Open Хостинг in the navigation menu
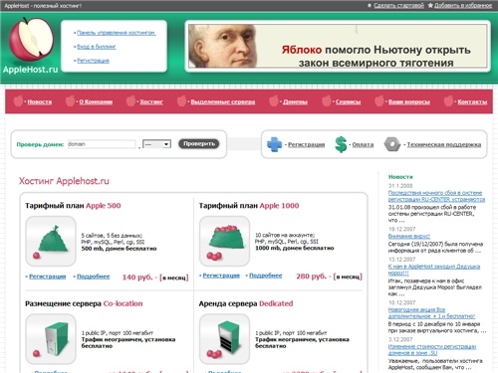This screenshot has height=373, width=498. coord(151,101)
